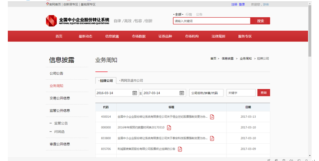The height and width of the screenshot is (161, 319).
Task: Open the 市场数据 navigation menu
Action: pos(139,36)
